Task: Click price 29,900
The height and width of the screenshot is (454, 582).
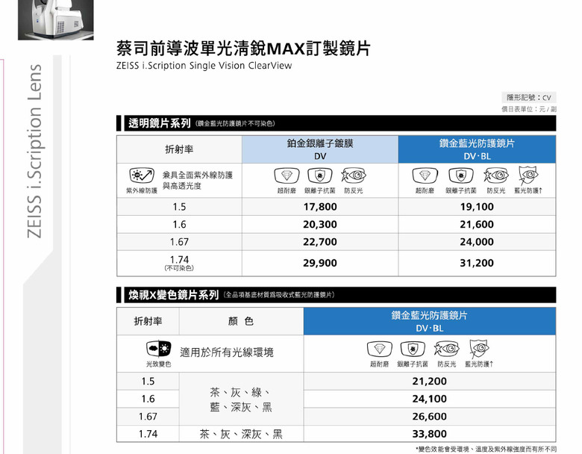Action: click(320, 263)
